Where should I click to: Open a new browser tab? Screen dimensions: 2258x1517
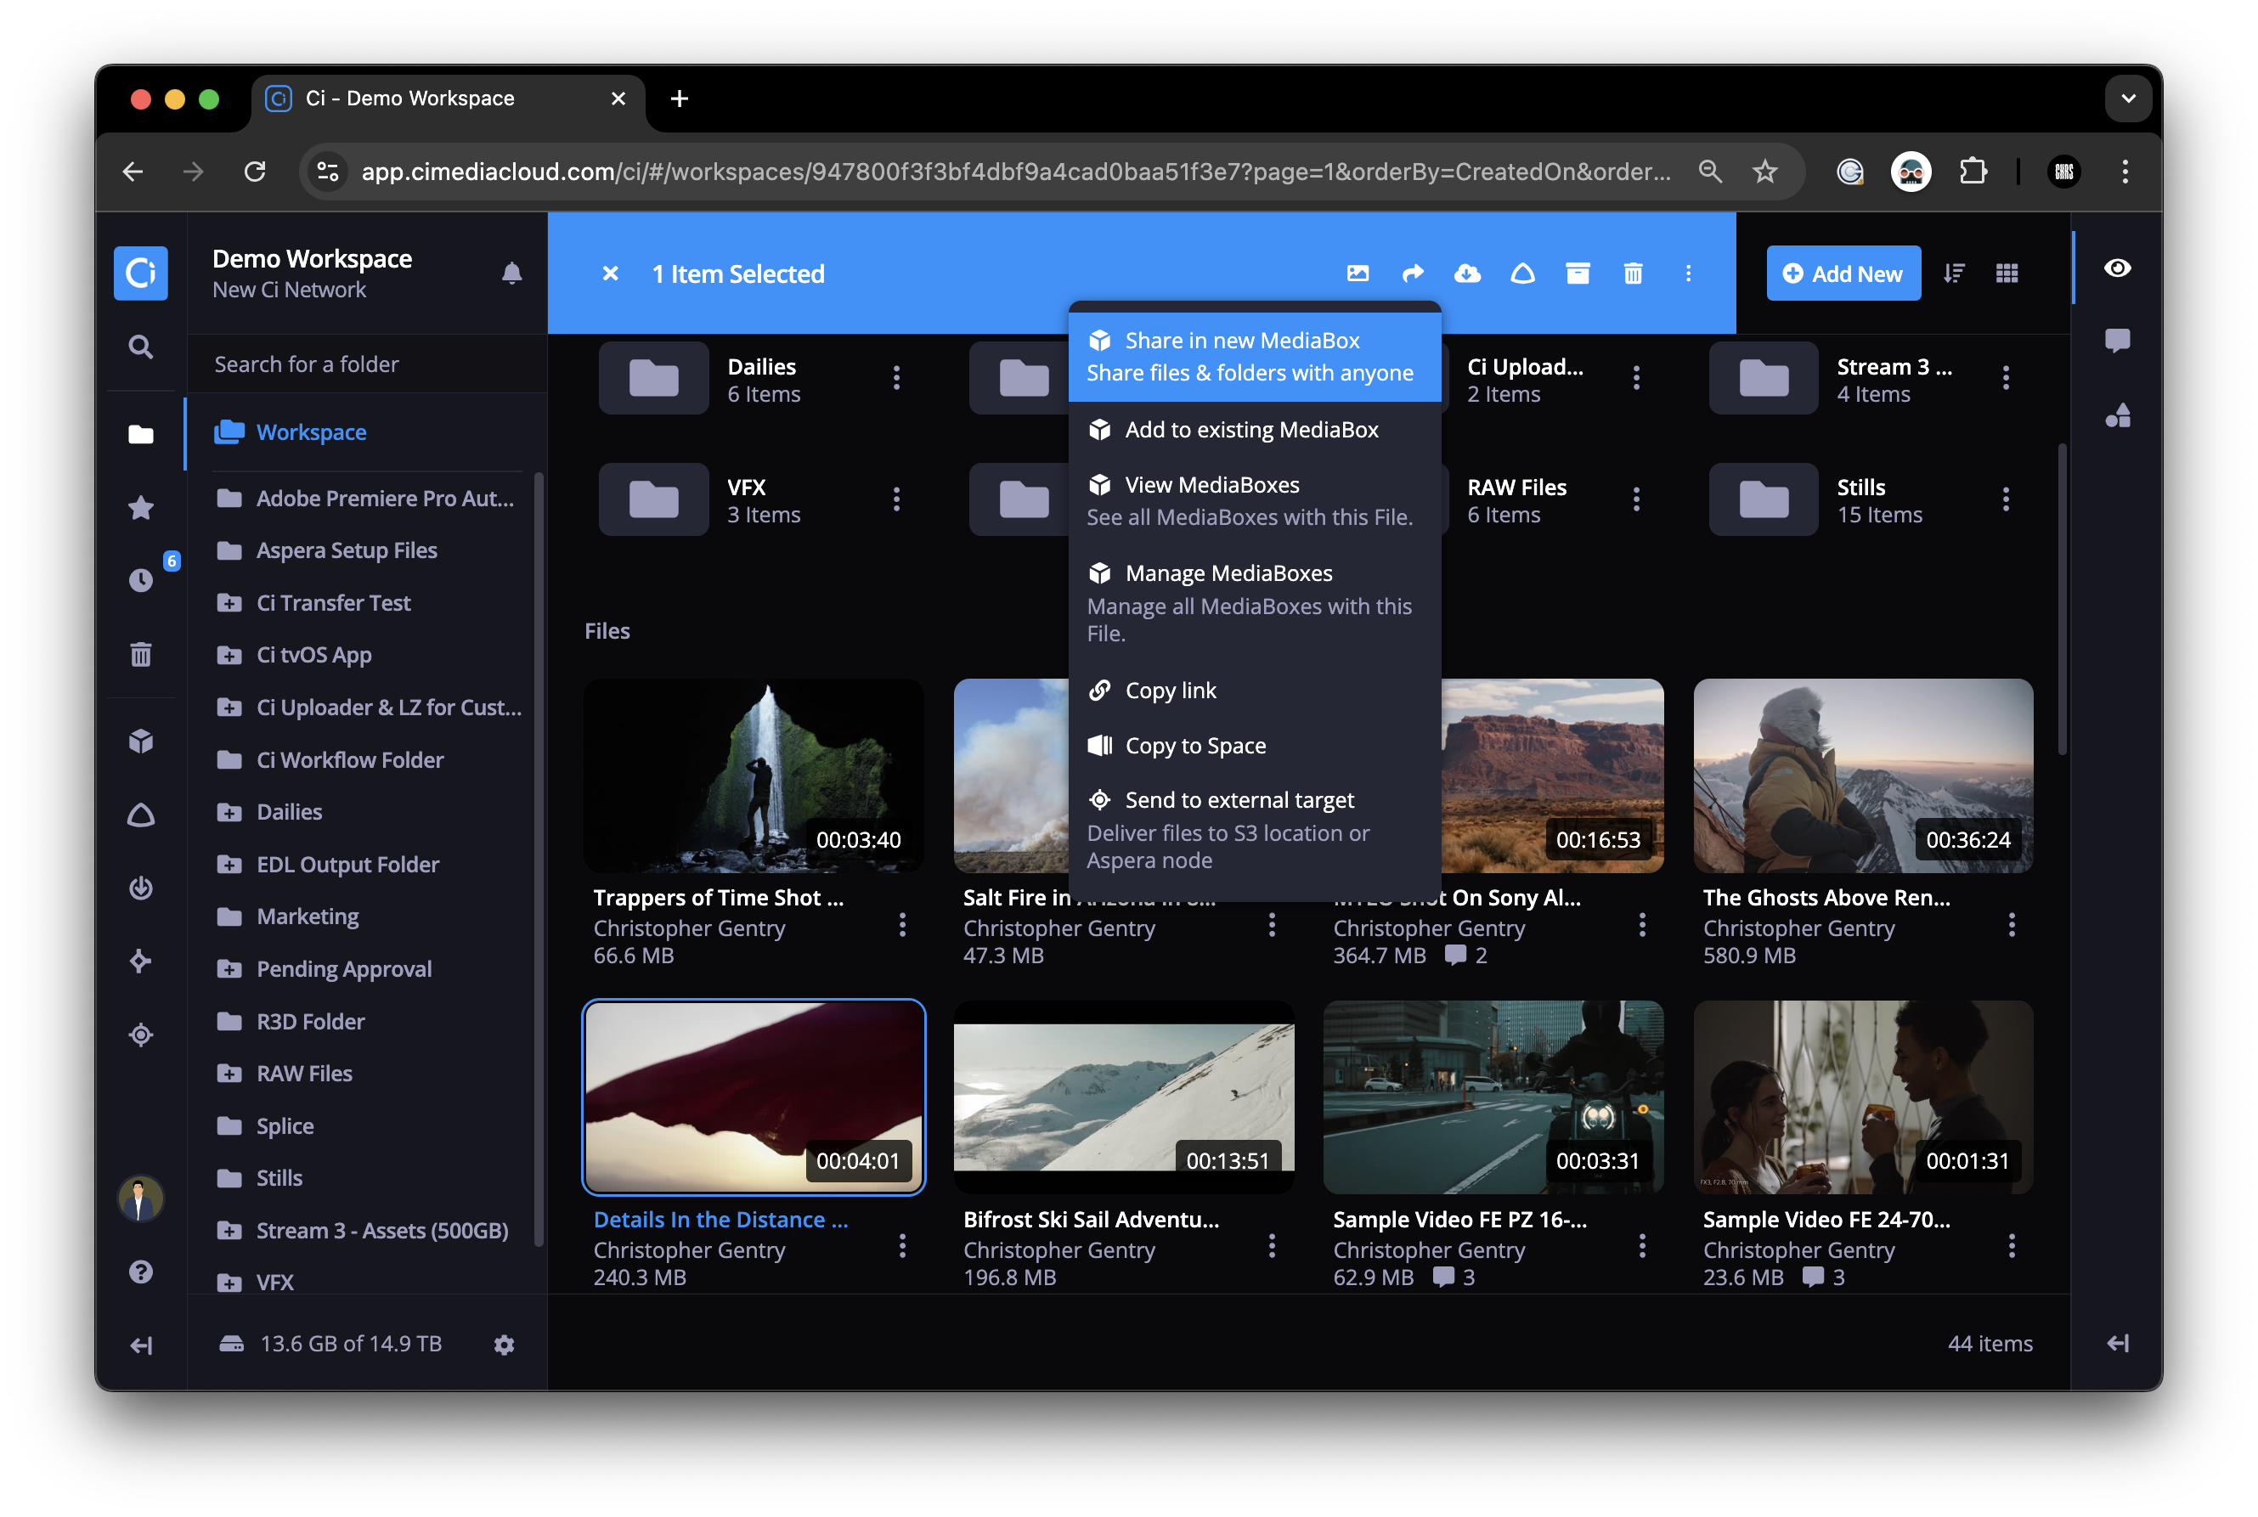pyautogui.click(x=679, y=99)
